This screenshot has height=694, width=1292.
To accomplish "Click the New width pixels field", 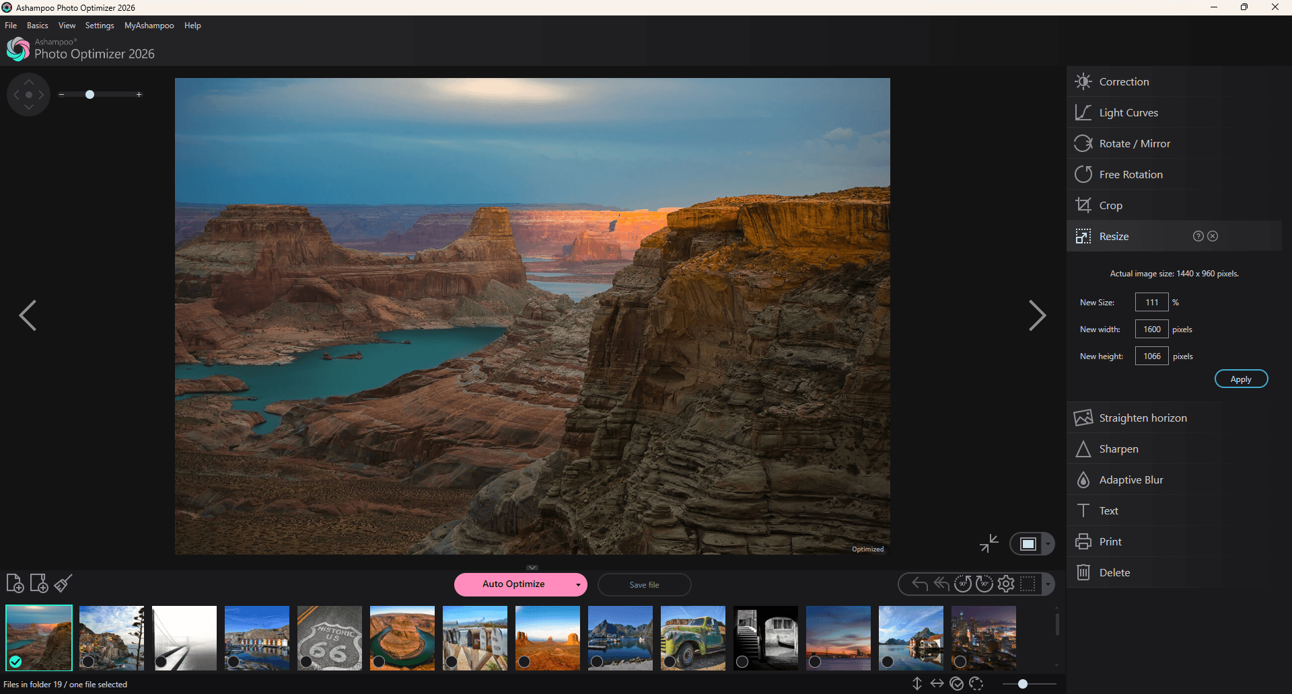I will (1151, 329).
